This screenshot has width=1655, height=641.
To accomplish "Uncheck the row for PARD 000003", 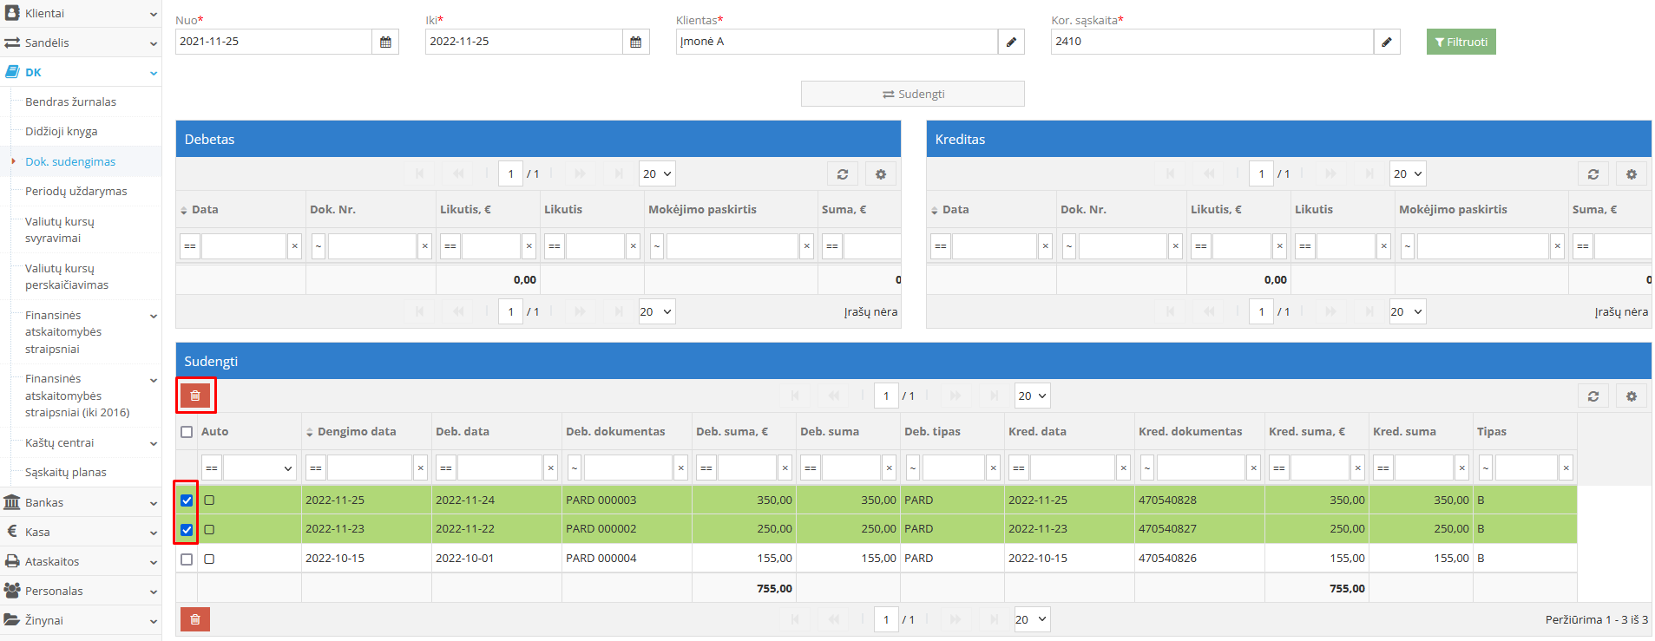I will point(187,500).
